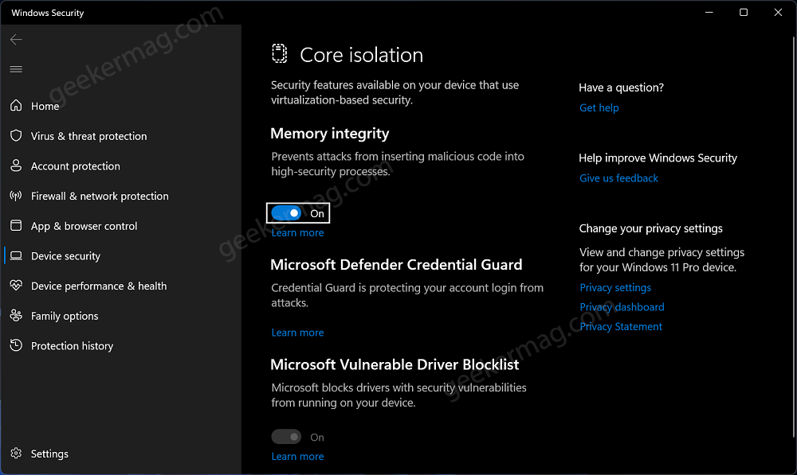797x475 pixels.
Task: Open the hamburger navigation menu
Action: point(16,69)
